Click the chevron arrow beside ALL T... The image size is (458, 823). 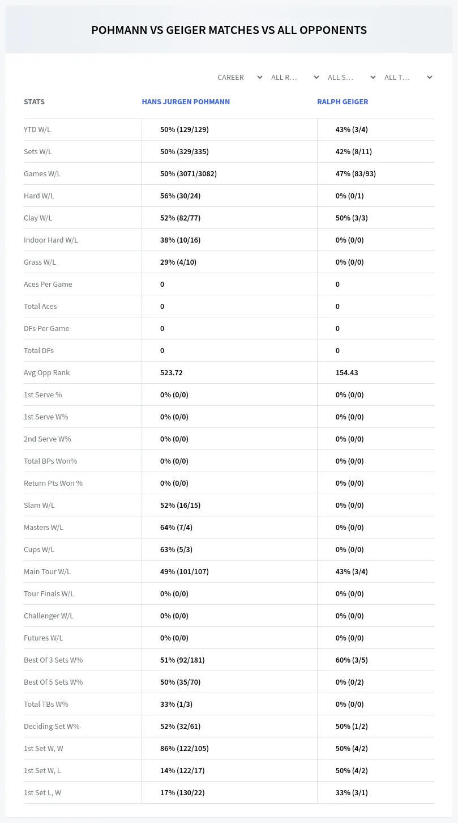click(x=430, y=77)
